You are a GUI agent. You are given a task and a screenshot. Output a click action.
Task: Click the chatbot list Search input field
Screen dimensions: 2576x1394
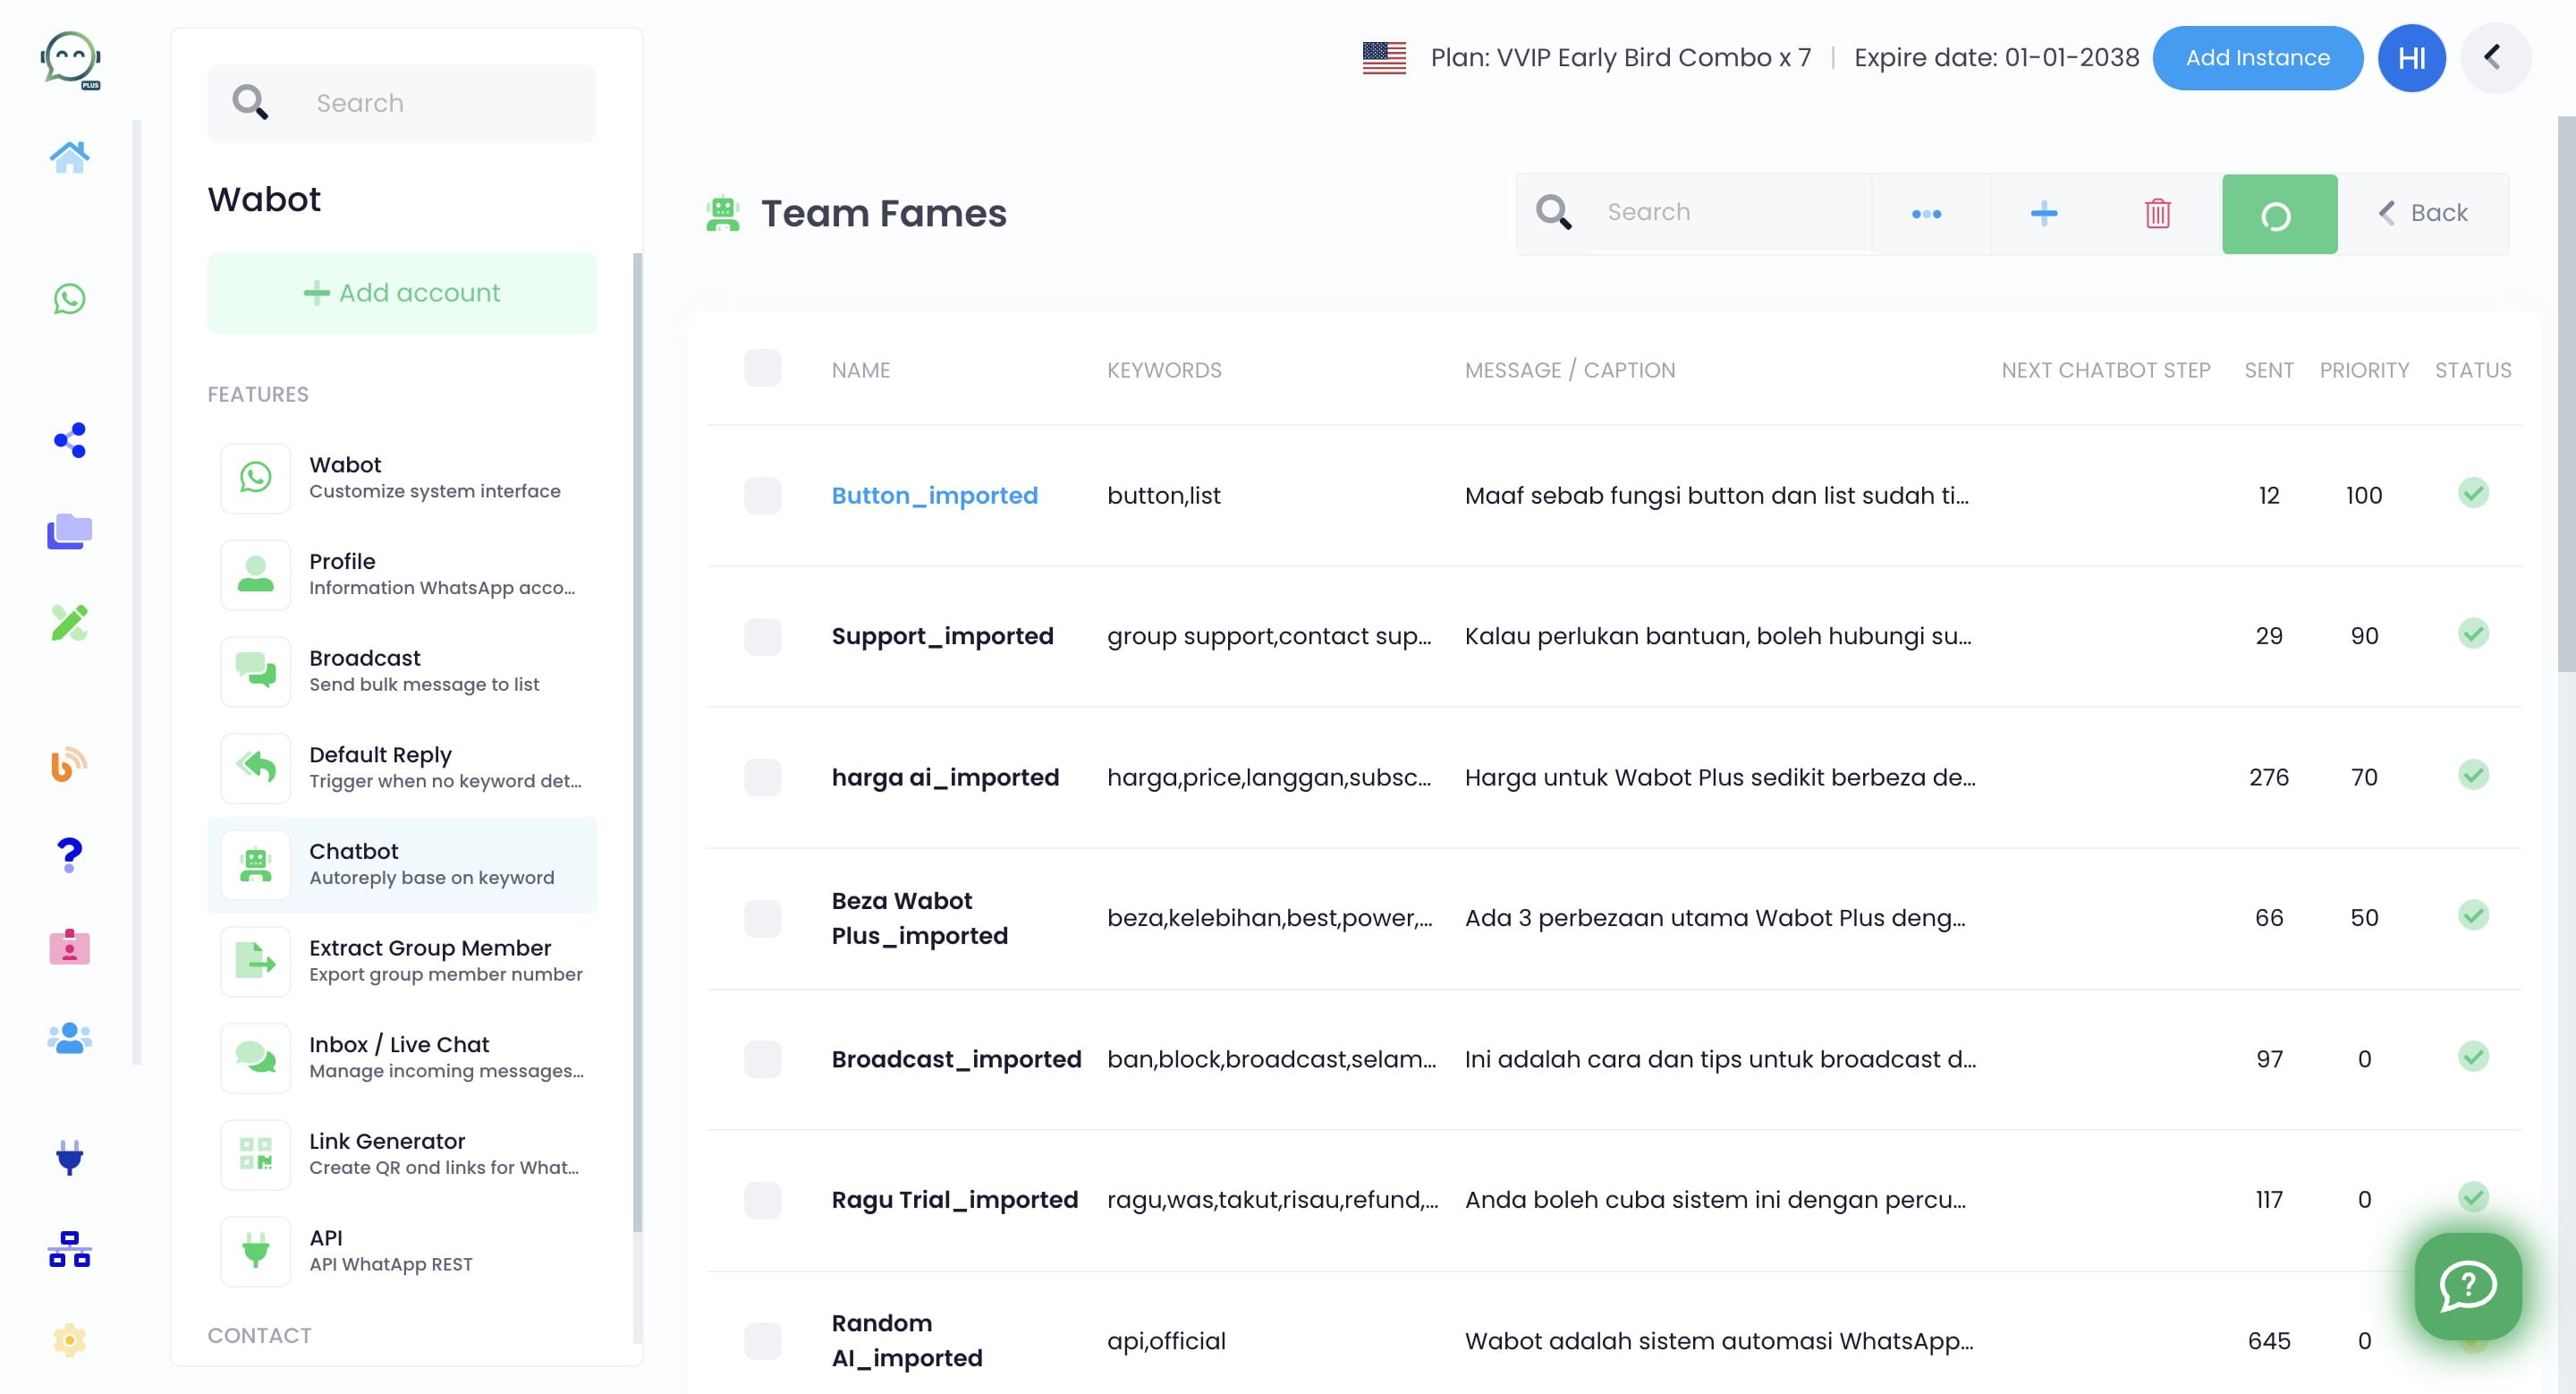point(1732,212)
